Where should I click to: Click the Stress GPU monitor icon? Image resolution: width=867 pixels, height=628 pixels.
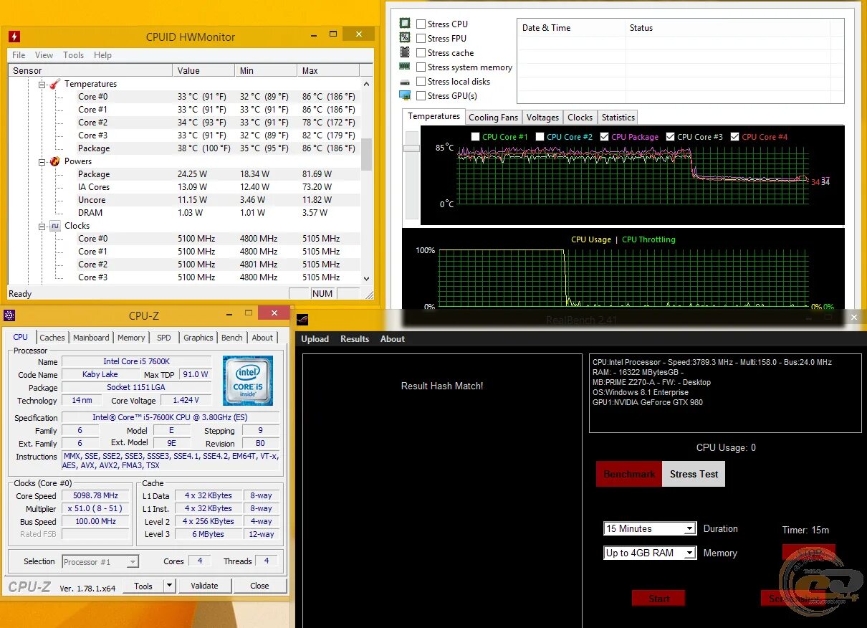405,95
